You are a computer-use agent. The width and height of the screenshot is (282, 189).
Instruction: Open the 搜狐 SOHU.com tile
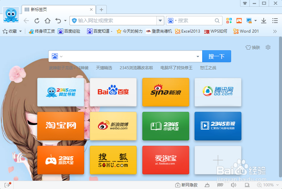(x=113, y=160)
